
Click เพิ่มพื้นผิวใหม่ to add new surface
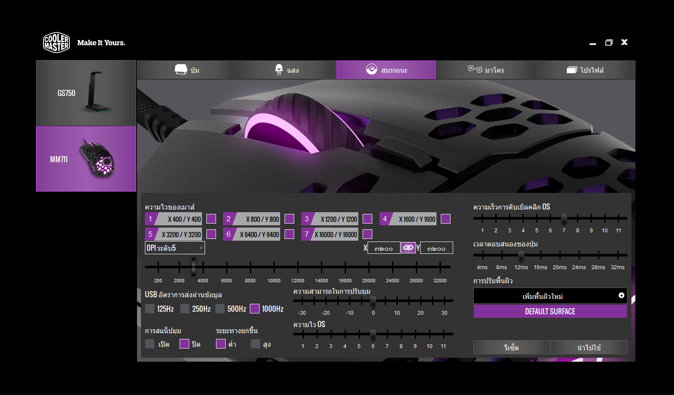click(x=550, y=296)
